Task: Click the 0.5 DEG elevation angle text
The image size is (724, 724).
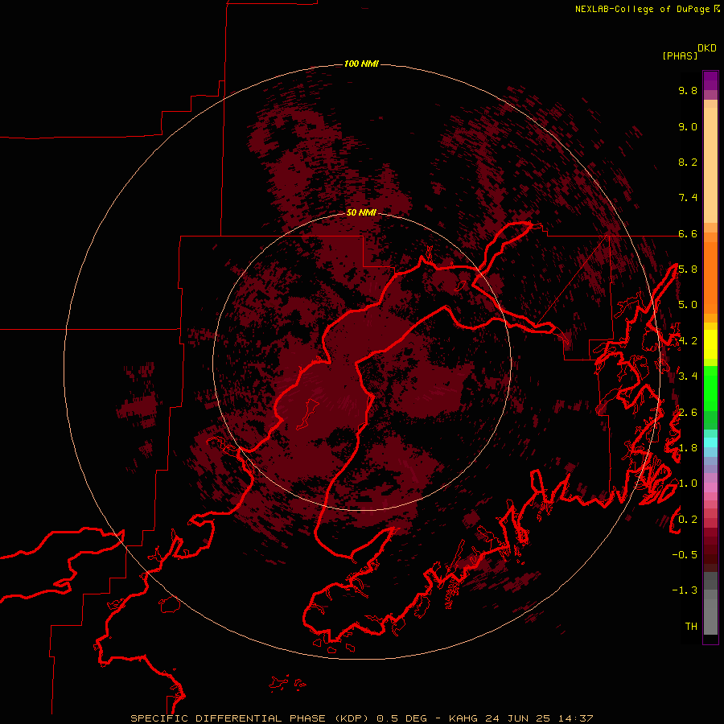Action: pos(401,718)
